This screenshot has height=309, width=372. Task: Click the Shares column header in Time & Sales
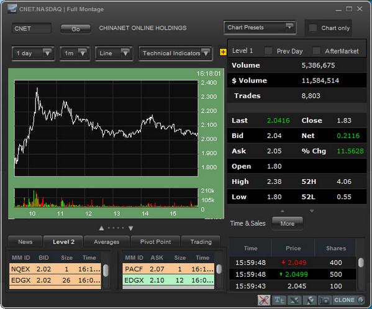tap(336, 248)
